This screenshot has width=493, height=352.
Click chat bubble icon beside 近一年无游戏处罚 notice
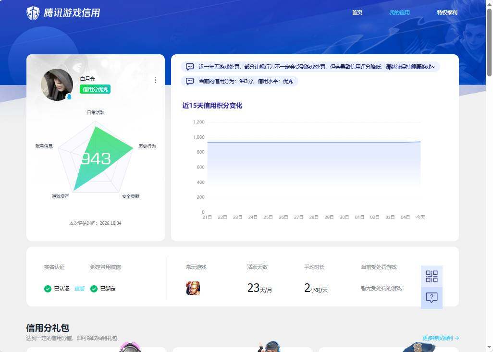click(190, 67)
